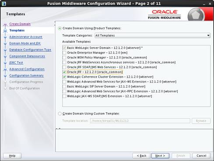This screenshot has width=214, height=161.
Task: Click the Next button
Action: 160,156
